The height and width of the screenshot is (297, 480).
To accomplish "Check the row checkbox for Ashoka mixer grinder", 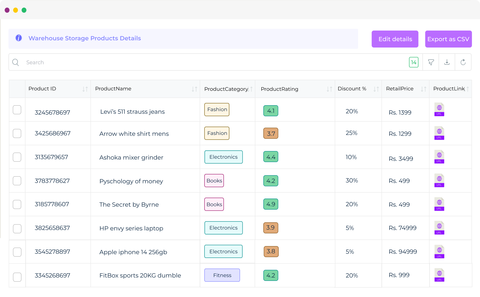I will tap(17, 157).
